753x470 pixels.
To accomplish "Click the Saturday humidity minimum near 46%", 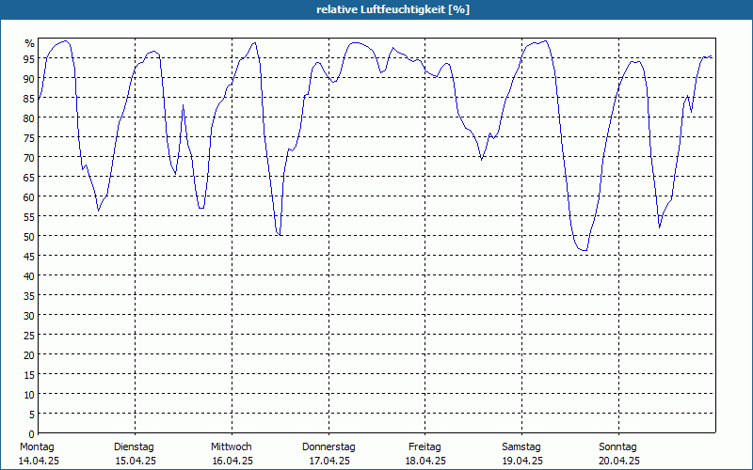I will 584,250.
